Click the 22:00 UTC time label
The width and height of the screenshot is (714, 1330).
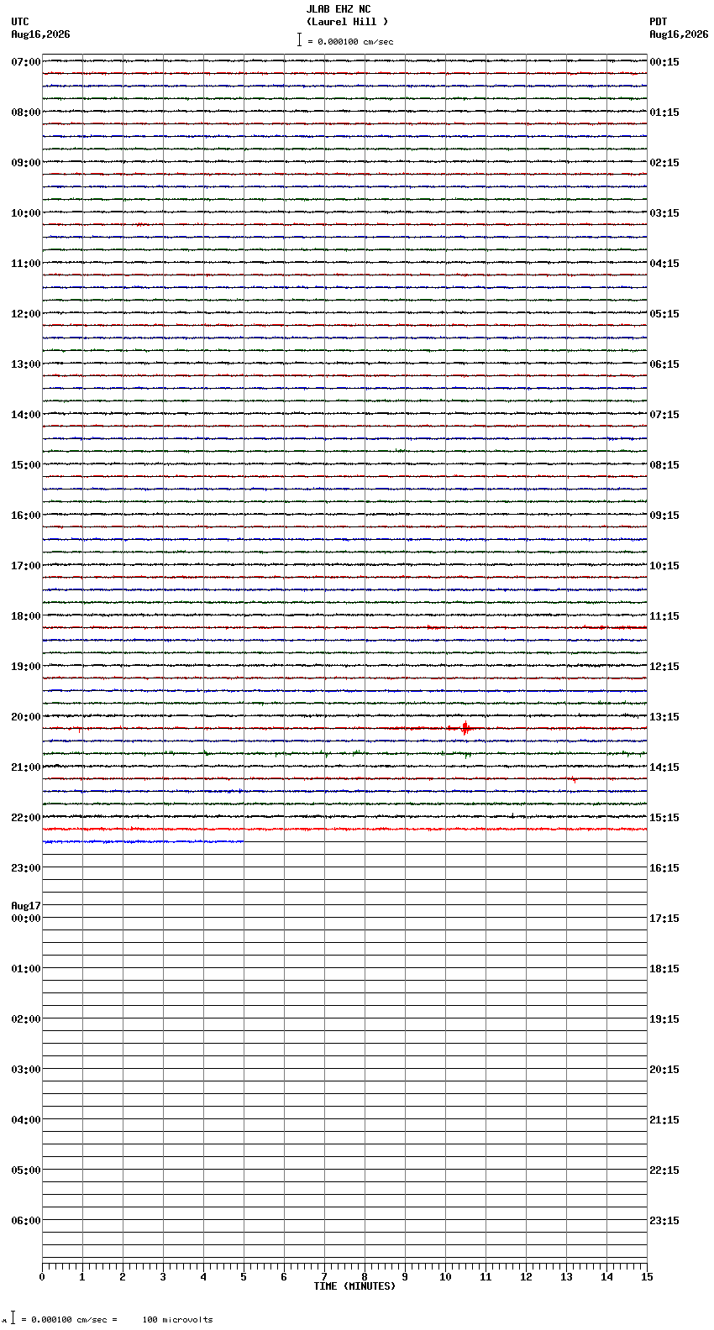click(x=26, y=818)
